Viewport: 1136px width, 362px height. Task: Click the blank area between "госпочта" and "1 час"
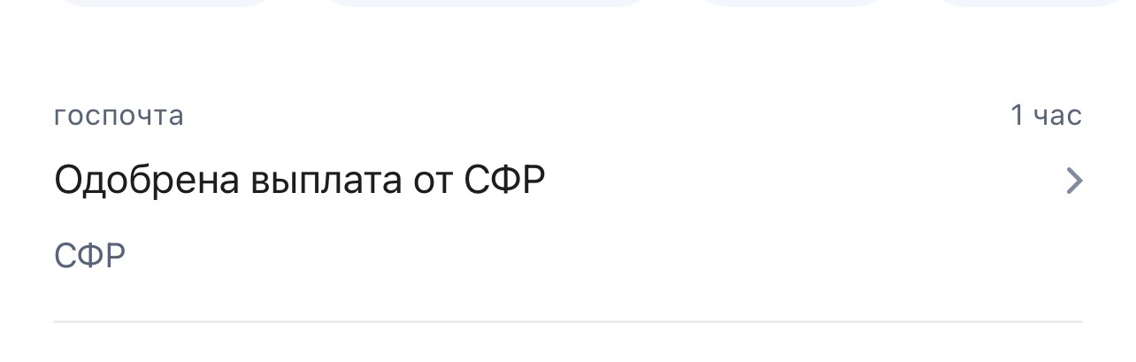593,116
